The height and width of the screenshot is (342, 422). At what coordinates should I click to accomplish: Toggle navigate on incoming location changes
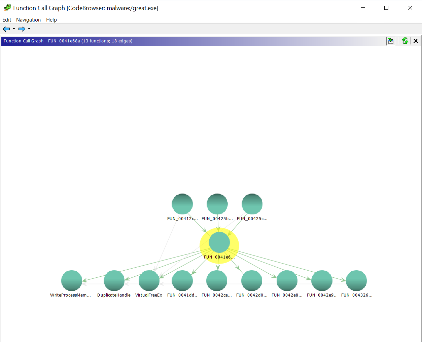click(x=391, y=41)
